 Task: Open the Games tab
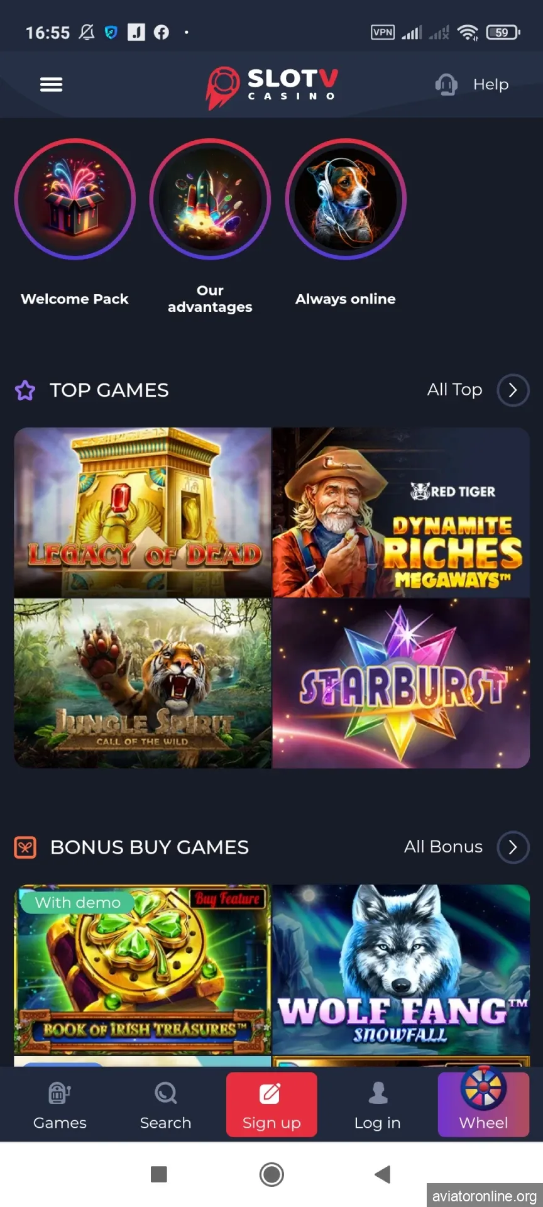(60, 1105)
